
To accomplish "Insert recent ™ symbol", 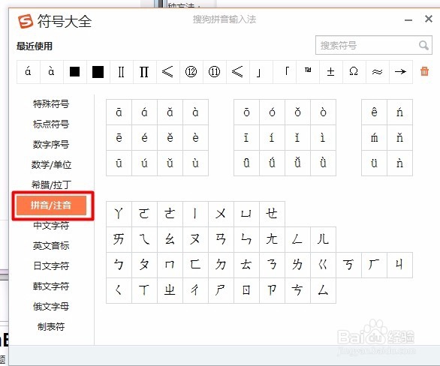I will 308,72.
